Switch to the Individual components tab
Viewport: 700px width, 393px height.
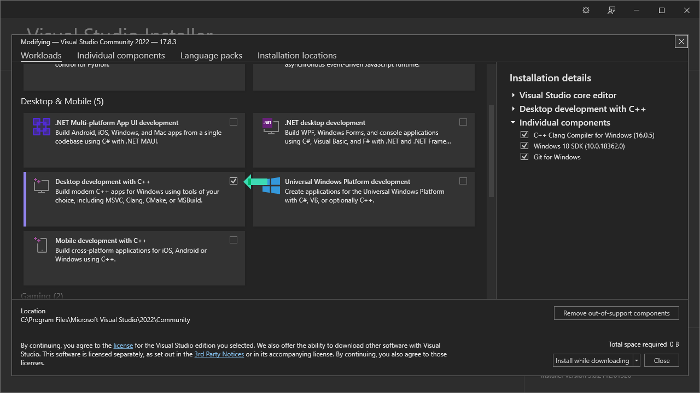(x=121, y=56)
